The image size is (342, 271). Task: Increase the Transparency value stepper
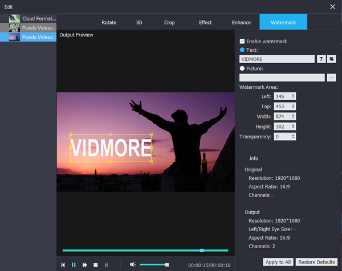coord(293,135)
